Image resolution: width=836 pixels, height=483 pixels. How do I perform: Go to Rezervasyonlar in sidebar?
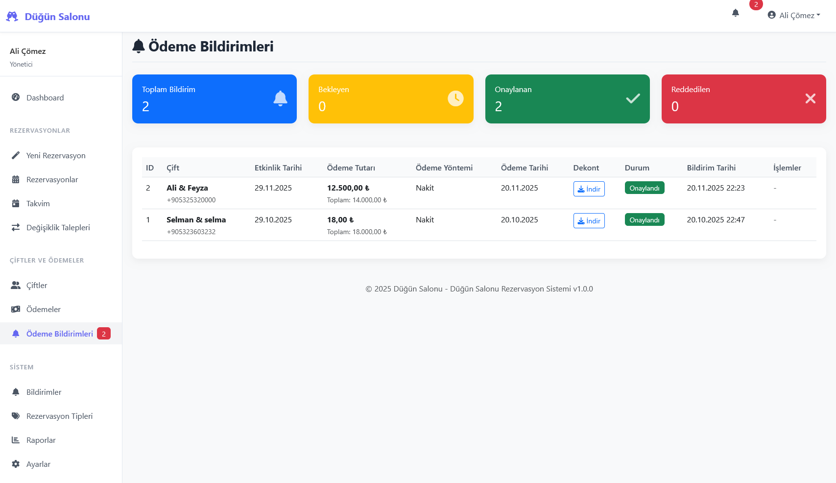click(52, 179)
